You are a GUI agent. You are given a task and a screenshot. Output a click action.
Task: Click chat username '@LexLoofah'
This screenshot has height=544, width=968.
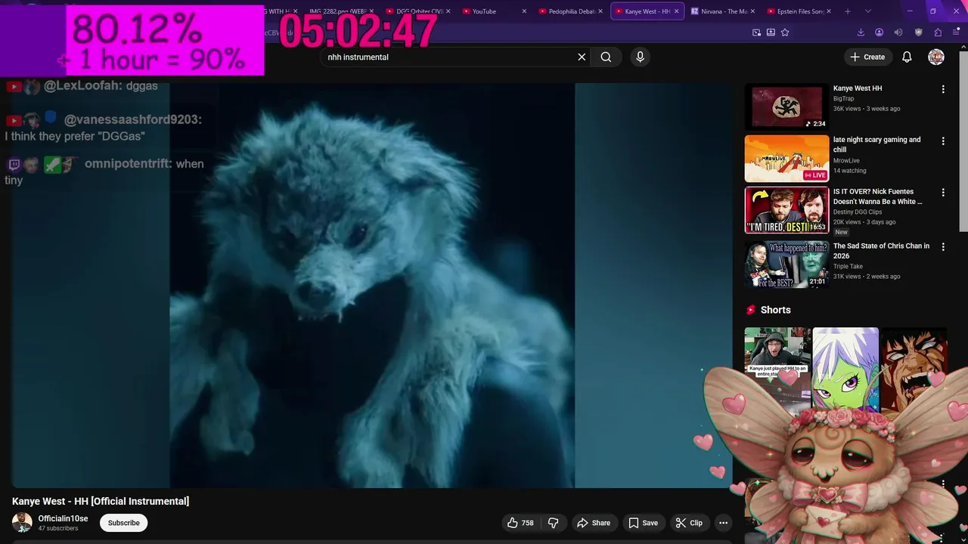(83, 86)
